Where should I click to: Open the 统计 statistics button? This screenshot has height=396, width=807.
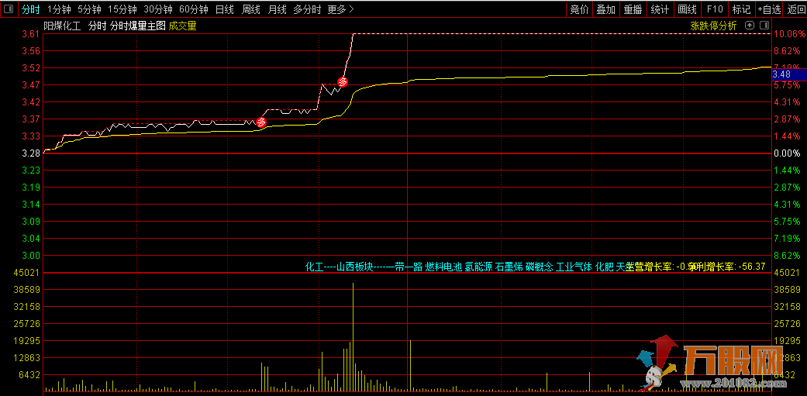[660, 9]
